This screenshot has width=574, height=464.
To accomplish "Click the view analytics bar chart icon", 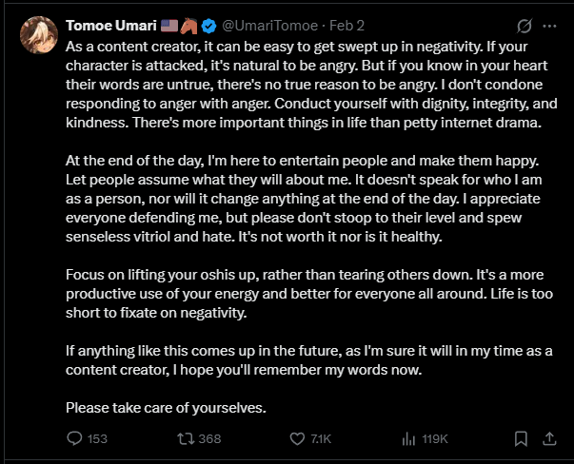I will pyautogui.click(x=409, y=438).
